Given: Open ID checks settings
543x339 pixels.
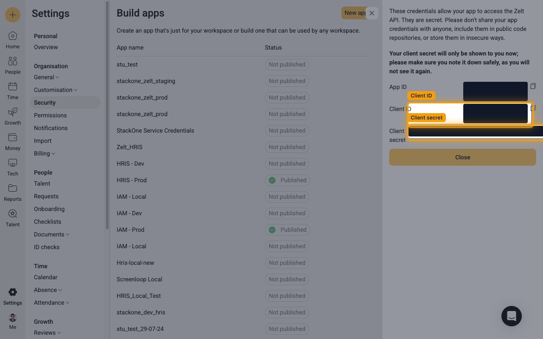Looking at the screenshot, I should click(x=47, y=247).
